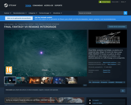Click the Square Enix editor link
Image resolution: width=131 pixels, height=105 pixels.
(106, 72)
